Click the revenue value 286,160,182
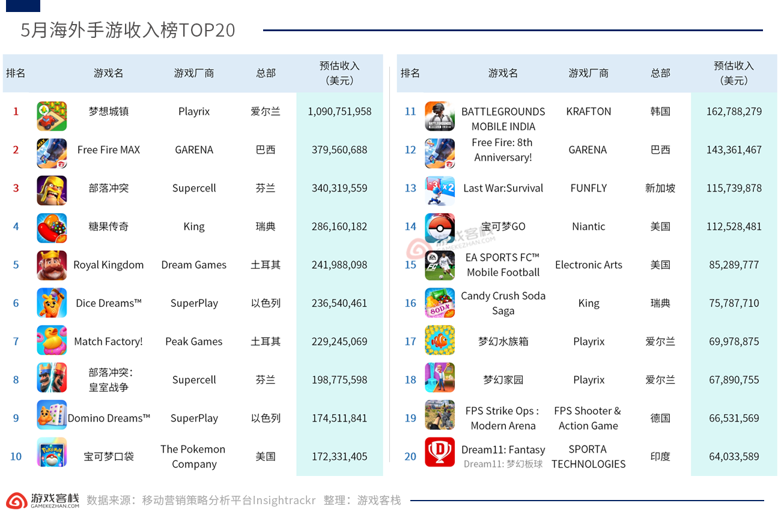 339,227
